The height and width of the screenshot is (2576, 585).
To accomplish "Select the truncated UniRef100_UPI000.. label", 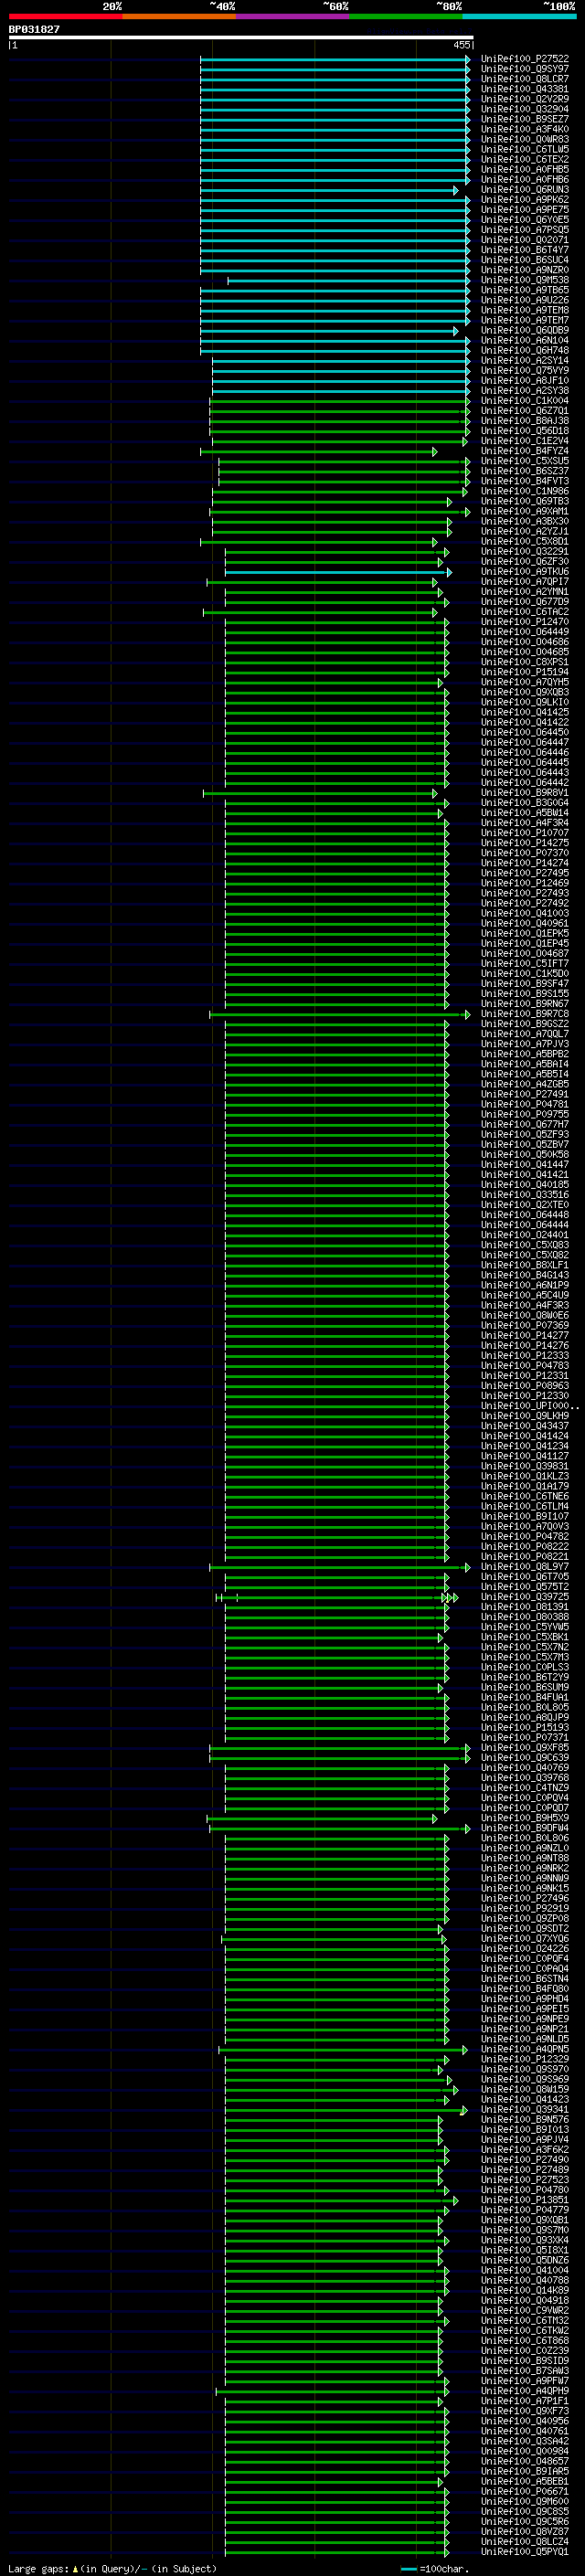I will tap(529, 1406).
